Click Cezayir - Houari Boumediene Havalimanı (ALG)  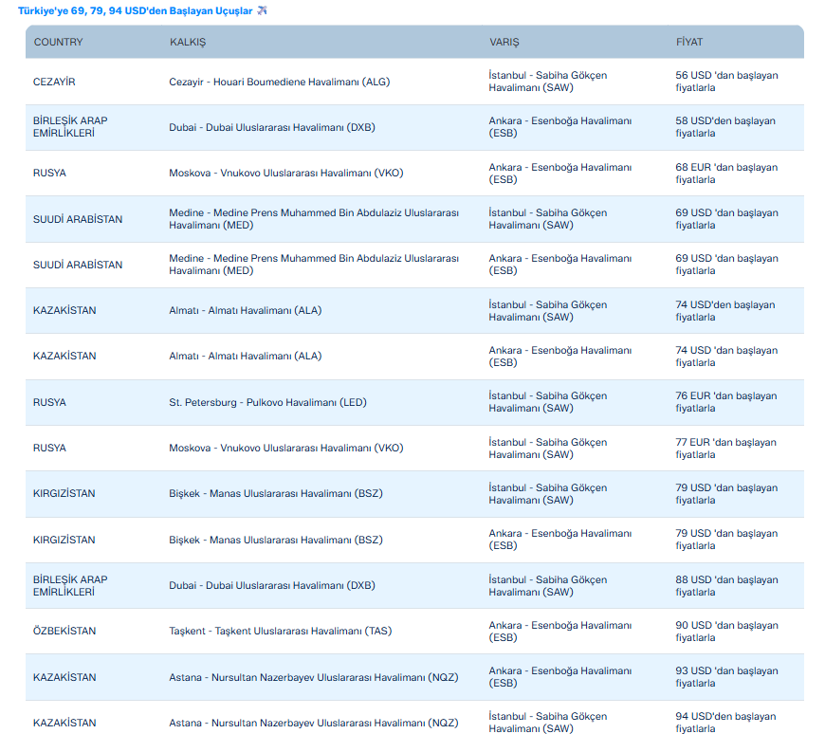280,82
